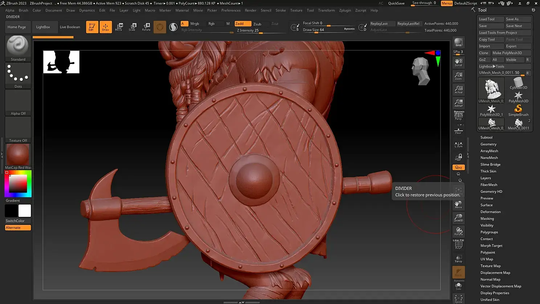Click the LightBox button
This screenshot has height=304, width=540.
pos(43,27)
